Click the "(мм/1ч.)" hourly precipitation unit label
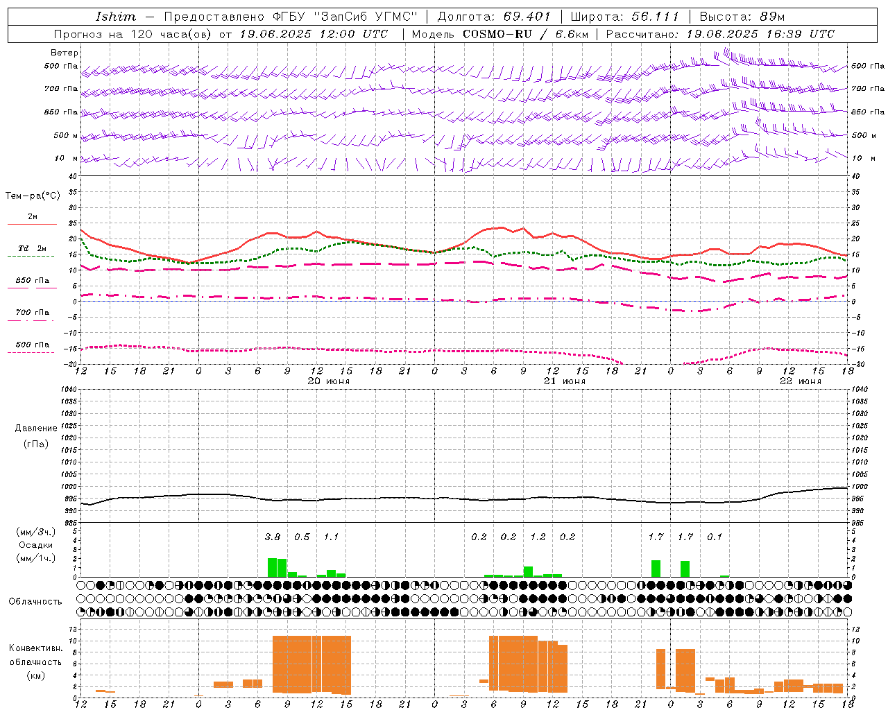This screenshot has height=710, width=888. pyautogui.click(x=36, y=557)
